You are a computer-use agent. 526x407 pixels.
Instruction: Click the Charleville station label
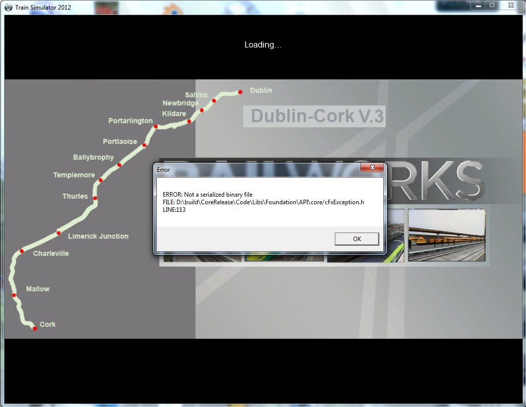(51, 253)
